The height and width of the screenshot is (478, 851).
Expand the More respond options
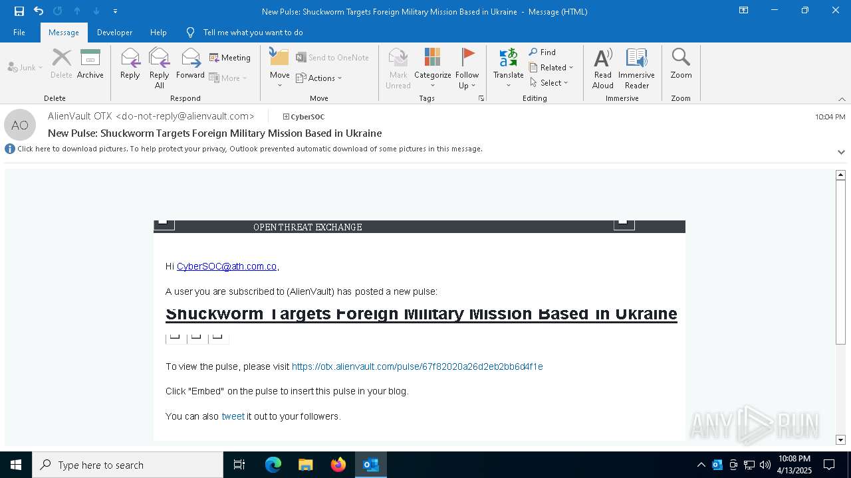[229, 78]
